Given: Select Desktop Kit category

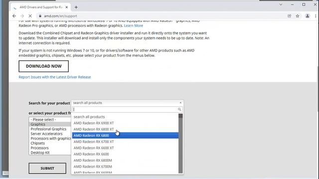Looking at the screenshot, I should click(50, 153).
